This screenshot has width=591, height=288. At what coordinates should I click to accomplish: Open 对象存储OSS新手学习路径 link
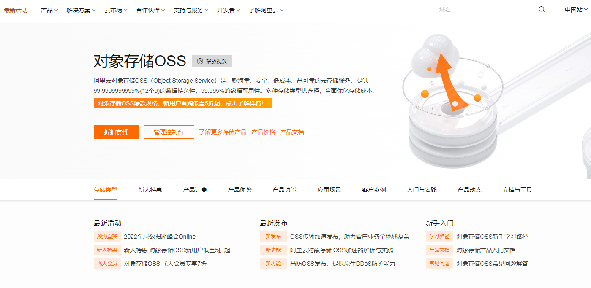point(492,237)
